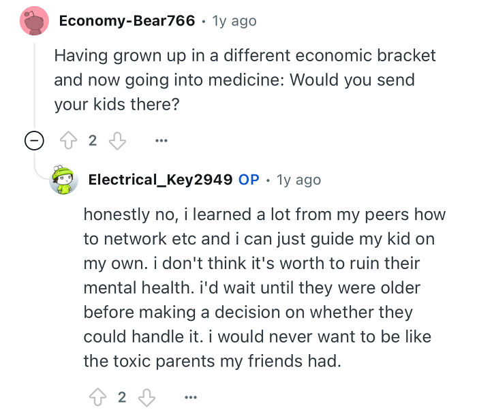Open Economy-Bear766's pink Snoo avatar
Screen dimensions: 477x410
pos(34,20)
